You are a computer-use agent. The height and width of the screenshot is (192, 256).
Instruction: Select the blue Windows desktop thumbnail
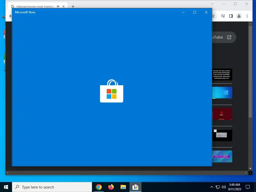[222, 93]
